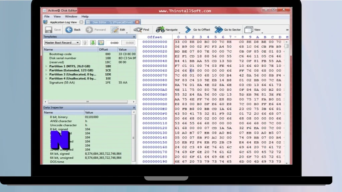The height and width of the screenshot is (192, 342).
Task: Open the Edit notepad icon
Action: [115, 30]
